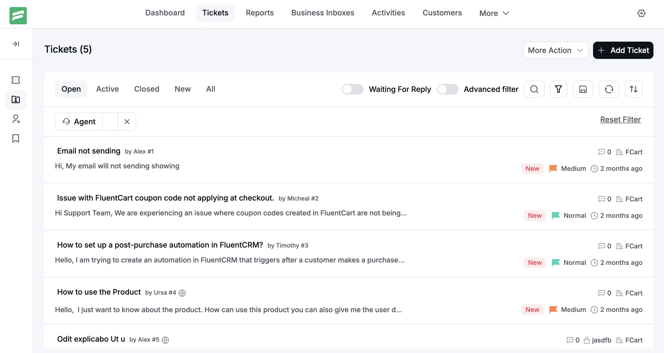Remove the Agent filter chip
664x353 pixels.
pyautogui.click(x=127, y=121)
